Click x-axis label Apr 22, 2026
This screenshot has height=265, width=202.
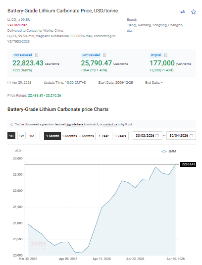[135, 259]
